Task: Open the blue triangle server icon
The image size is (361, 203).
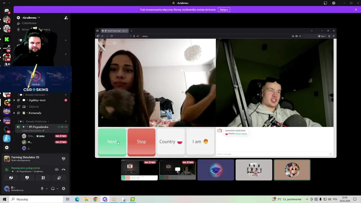Action: [7, 138]
